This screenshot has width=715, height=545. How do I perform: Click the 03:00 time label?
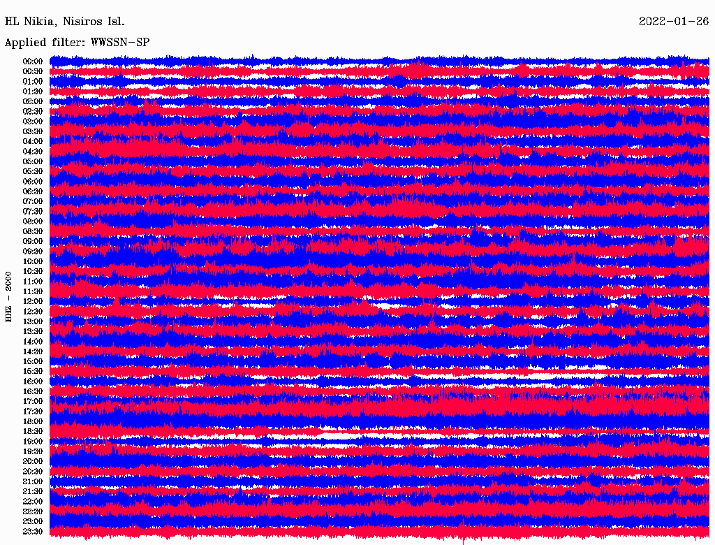[33, 122]
